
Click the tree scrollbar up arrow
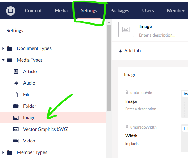(109, 22)
